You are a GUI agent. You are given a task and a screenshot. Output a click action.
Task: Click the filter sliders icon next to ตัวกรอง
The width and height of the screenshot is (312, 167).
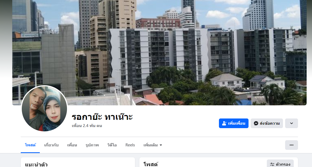click(x=272, y=164)
